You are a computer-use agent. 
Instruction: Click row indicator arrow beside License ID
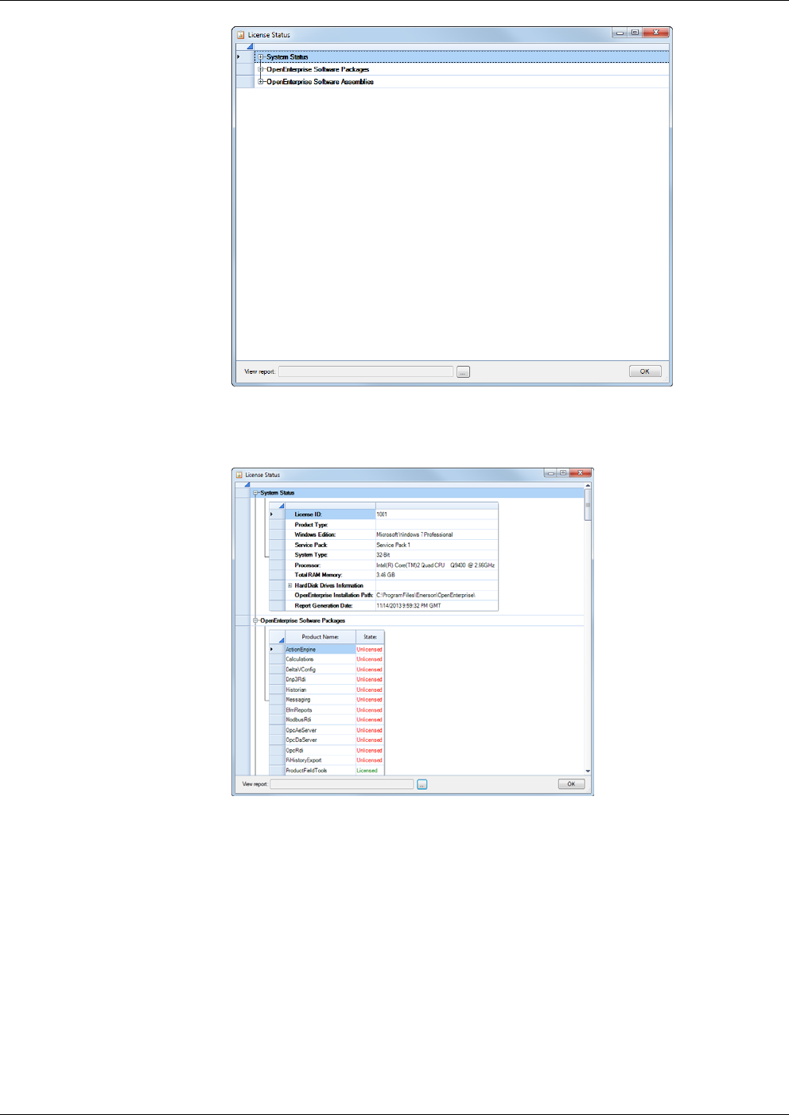272,515
